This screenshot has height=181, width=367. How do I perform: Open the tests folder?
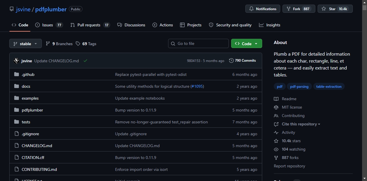point(26,122)
